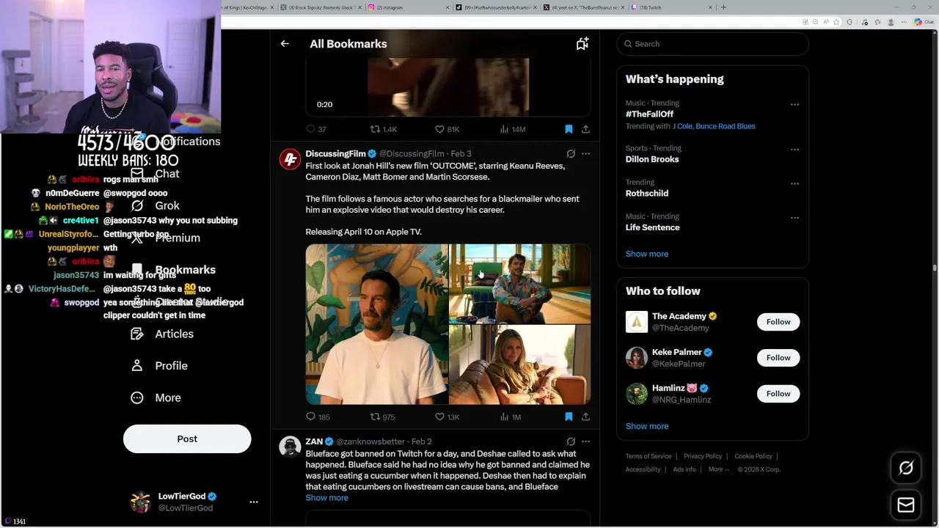The width and height of the screenshot is (939, 528).
Task: Follow Hamlinz
Action: (778, 394)
